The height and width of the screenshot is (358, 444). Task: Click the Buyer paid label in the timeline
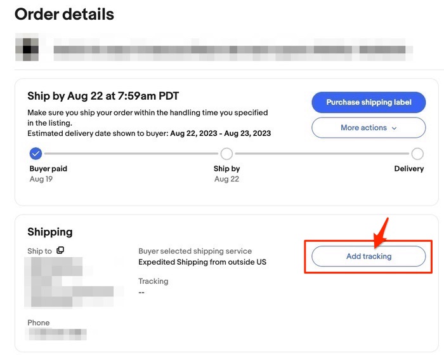48,169
